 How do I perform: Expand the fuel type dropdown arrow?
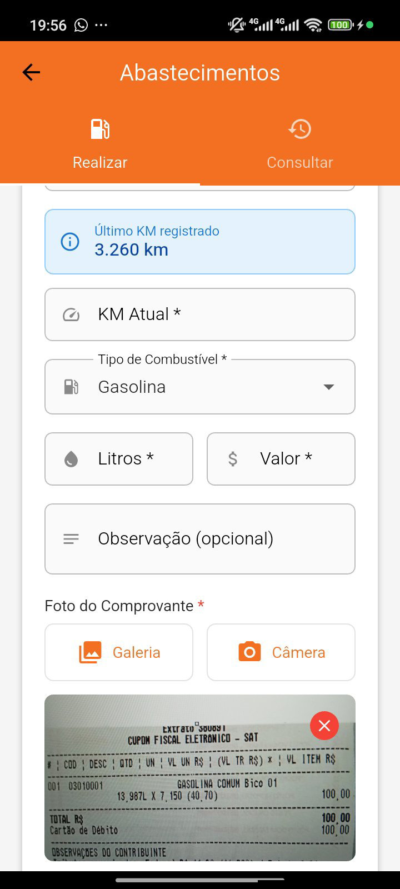click(x=329, y=387)
